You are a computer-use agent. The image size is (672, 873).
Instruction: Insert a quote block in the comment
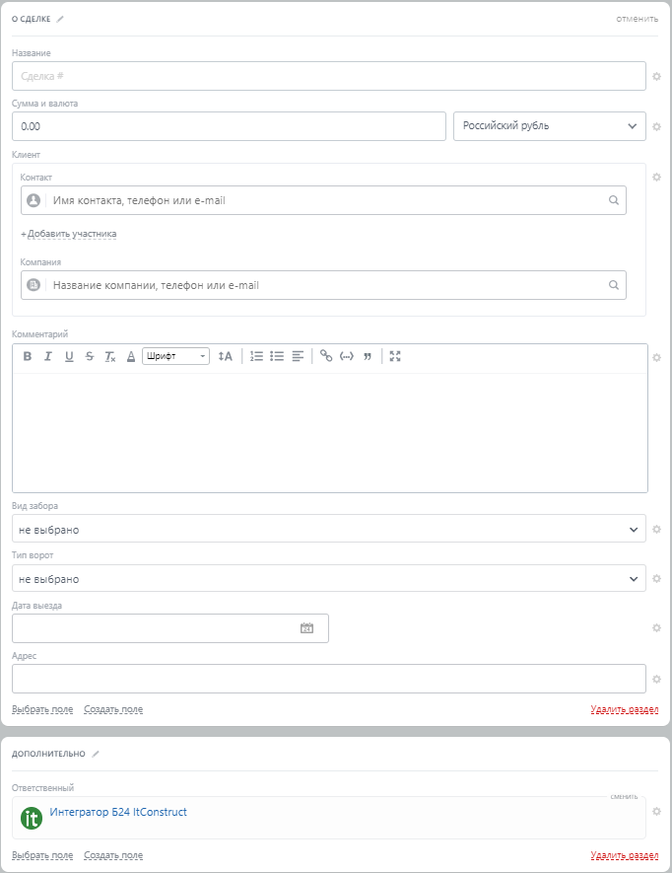click(x=368, y=356)
